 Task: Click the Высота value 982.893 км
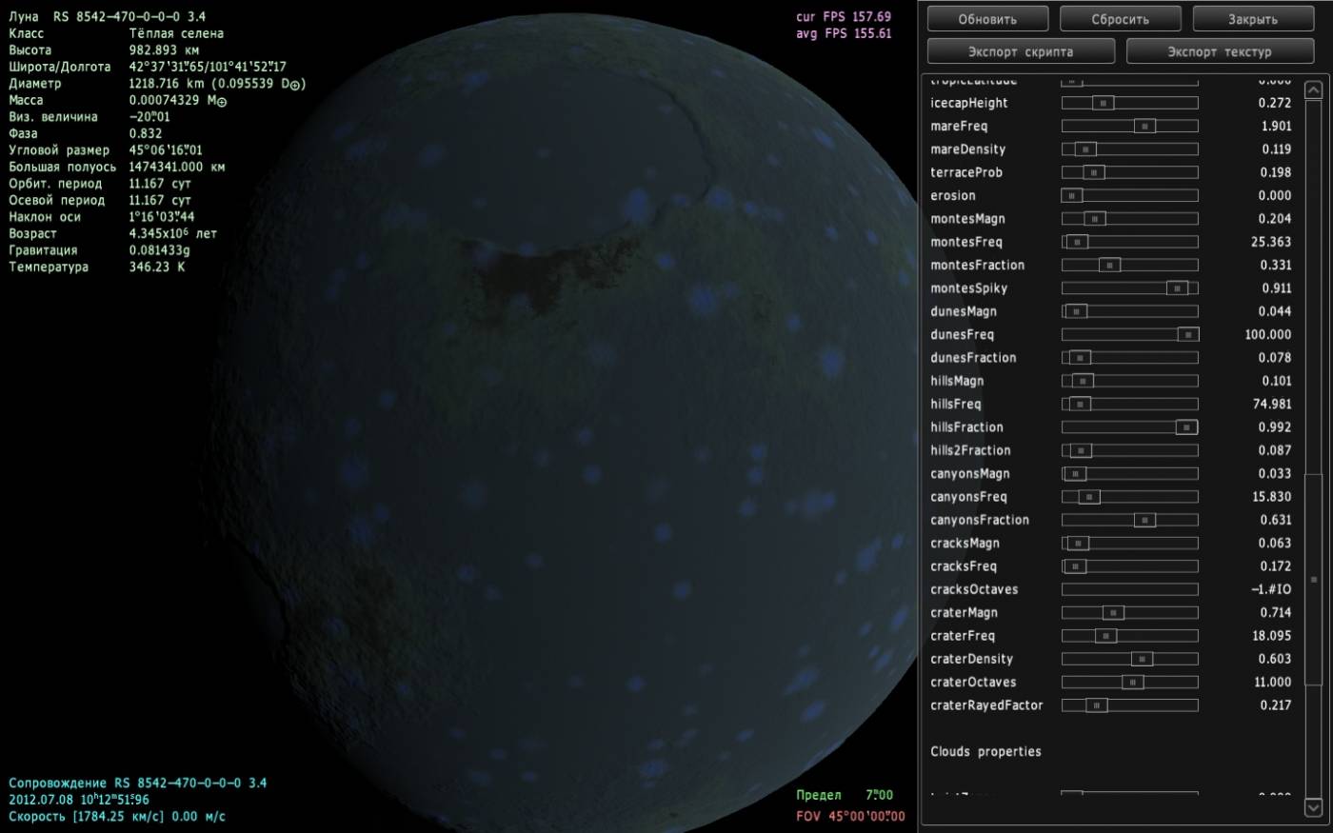click(164, 50)
